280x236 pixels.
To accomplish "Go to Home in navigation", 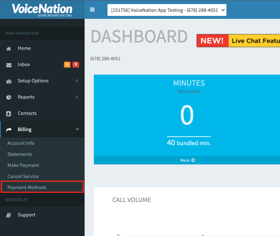I will coord(42,48).
